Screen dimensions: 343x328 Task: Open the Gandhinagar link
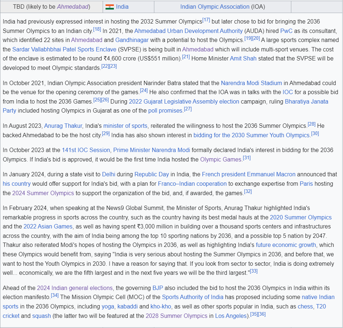[x=132, y=40]
